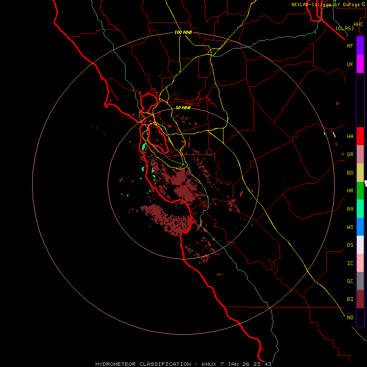Image resolution: width=367 pixels, height=367 pixels.
Task: Click the 'HHC' product code label
Action: click(358, 24)
